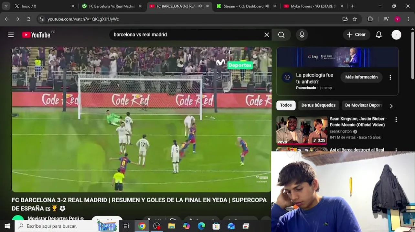415x232 pixels.
Task: Open Chrome extensions puzzle icon
Action: point(370,19)
